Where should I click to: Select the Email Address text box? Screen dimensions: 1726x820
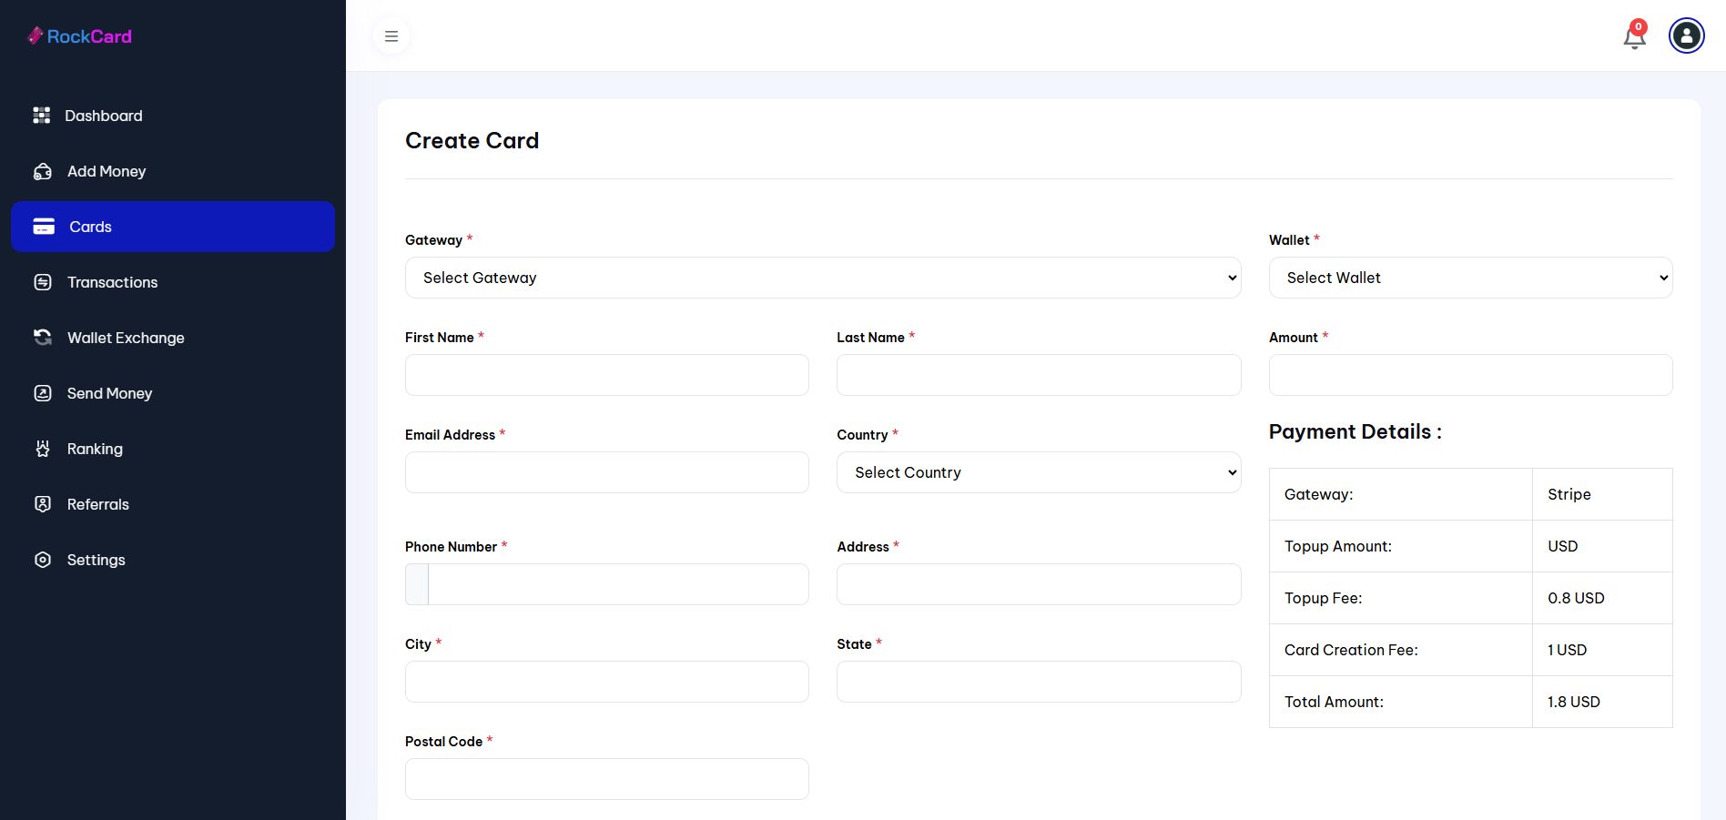(606, 472)
